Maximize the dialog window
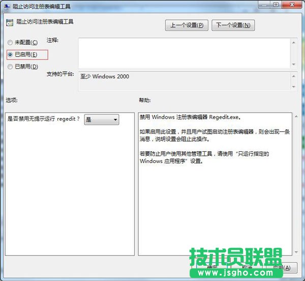 (x=276, y=5)
